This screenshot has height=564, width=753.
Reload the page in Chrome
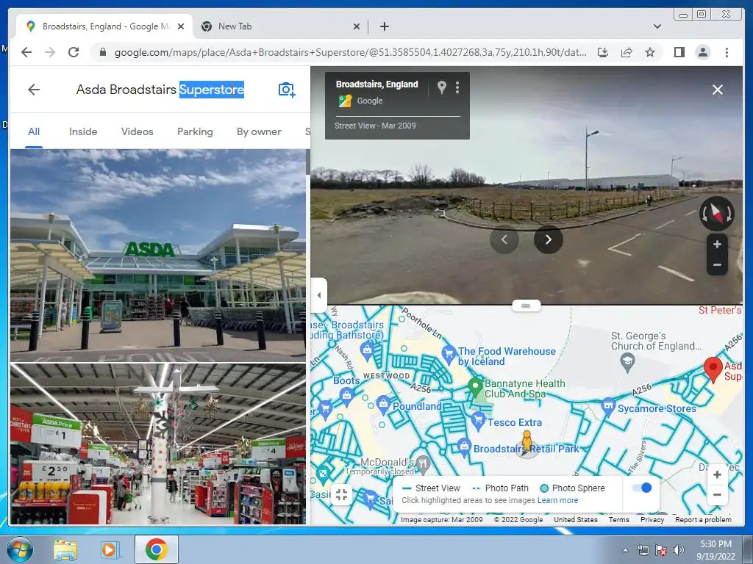[x=74, y=52]
